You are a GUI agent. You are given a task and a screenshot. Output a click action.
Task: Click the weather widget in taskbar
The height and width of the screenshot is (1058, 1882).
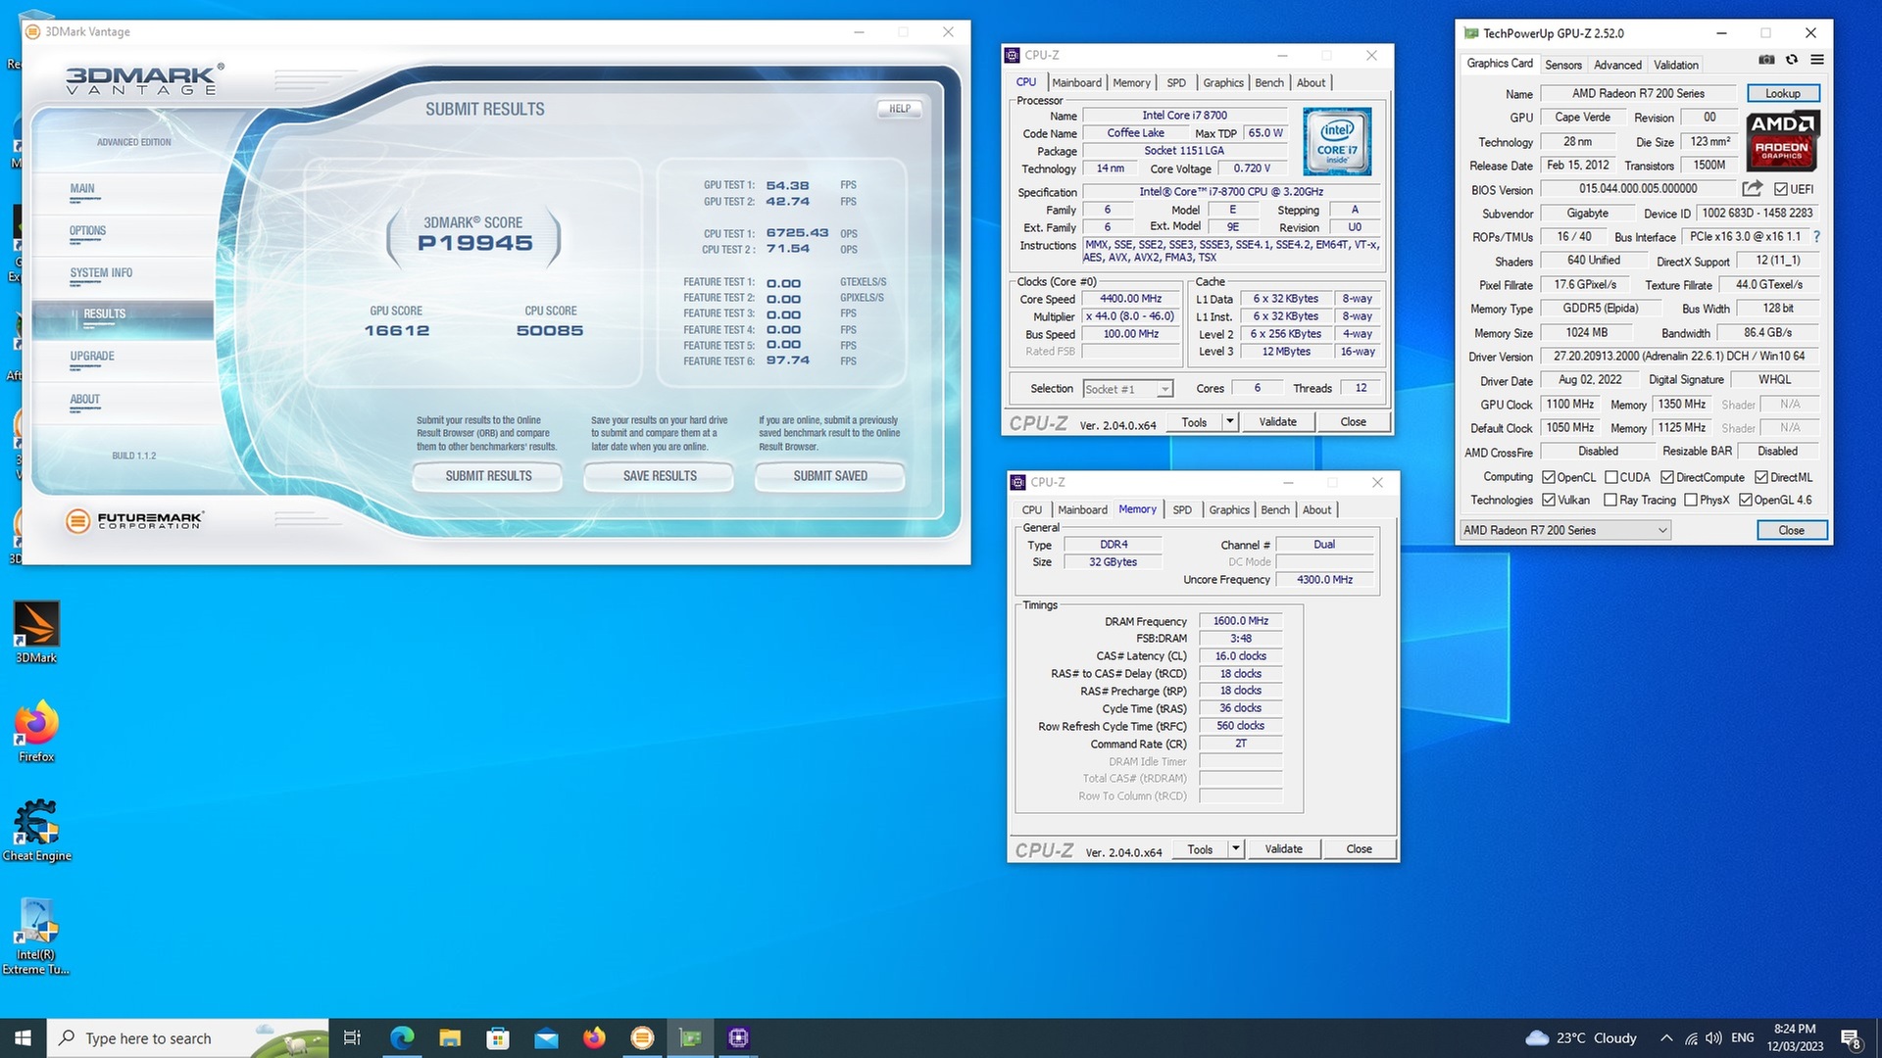click(x=1581, y=1038)
